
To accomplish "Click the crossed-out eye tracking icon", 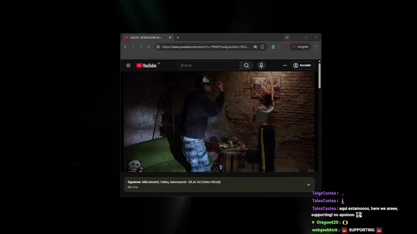I will (x=255, y=47).
